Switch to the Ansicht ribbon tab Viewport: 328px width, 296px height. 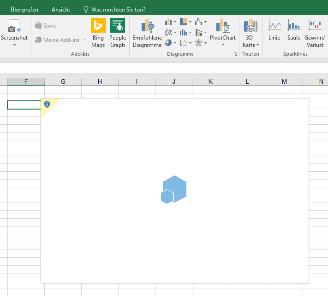click(x=61, y=9)
